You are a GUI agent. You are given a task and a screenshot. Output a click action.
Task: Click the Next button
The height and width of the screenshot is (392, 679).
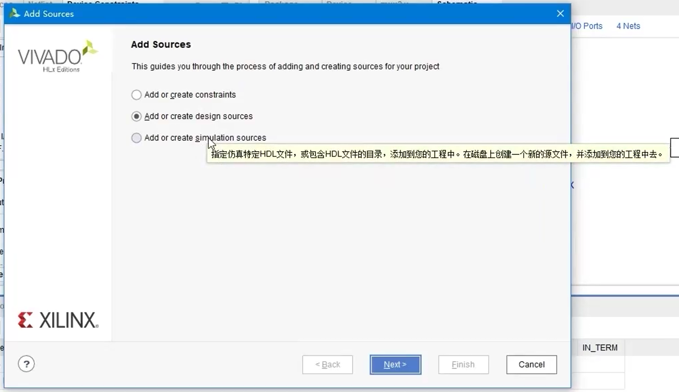coord(395,365)
